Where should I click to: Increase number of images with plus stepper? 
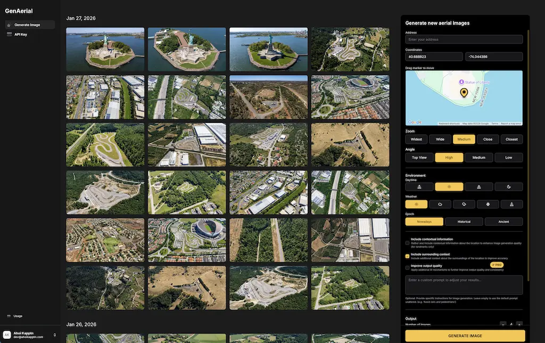coord(521,324)
